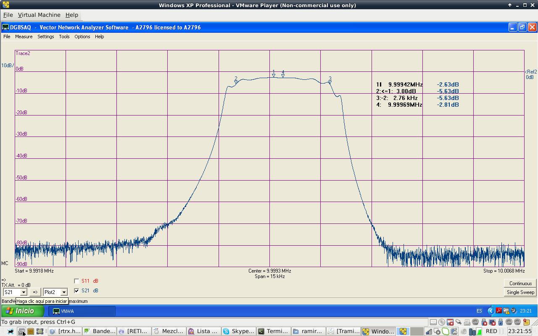538x336 pixels.
Task: Click the VMware hard disk status icon
Action: point(433,322)
